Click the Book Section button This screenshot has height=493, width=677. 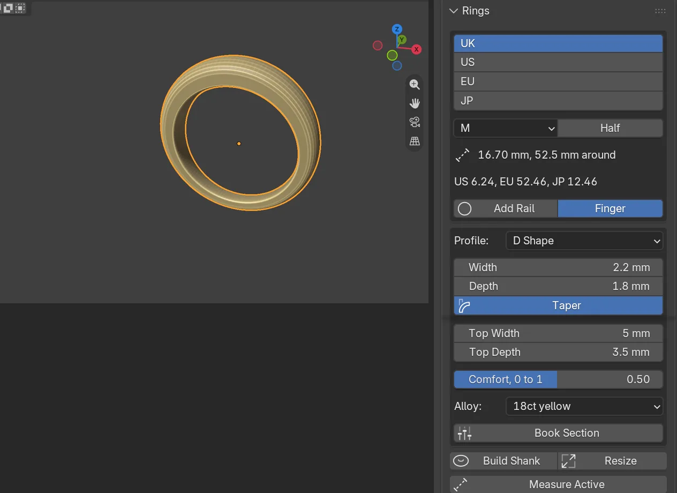[x=558, y=433]
